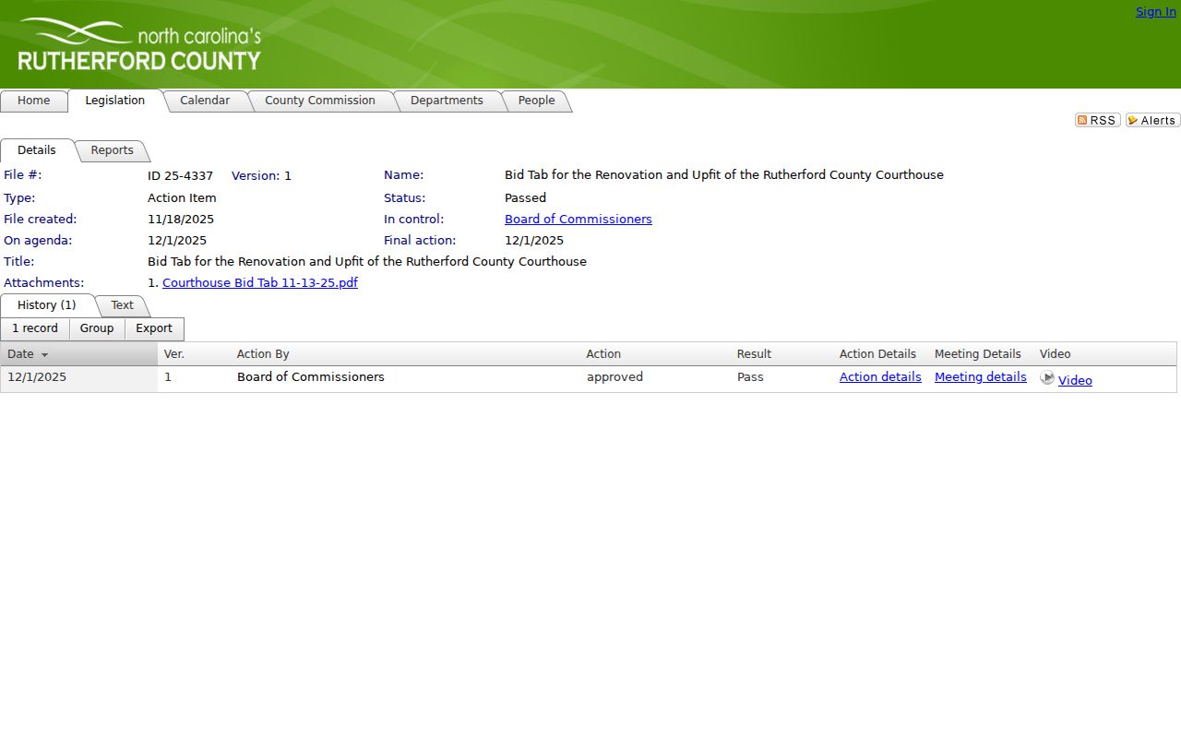Select the Legislation tab

pyautogui.click(x=115, y=101)
